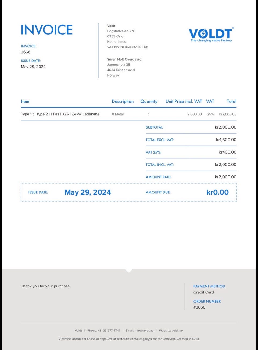The image size is (258, 350).
Task: Select the PAYMENT METHOD heading
Action: pyautogui.click(x=209, y=286)
